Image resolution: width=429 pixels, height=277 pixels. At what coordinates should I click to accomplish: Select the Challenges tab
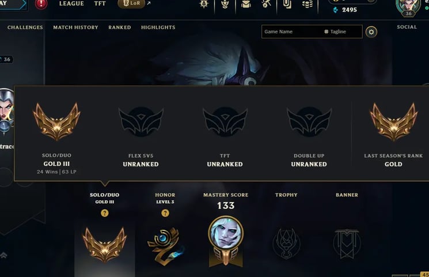pos(25,28)
